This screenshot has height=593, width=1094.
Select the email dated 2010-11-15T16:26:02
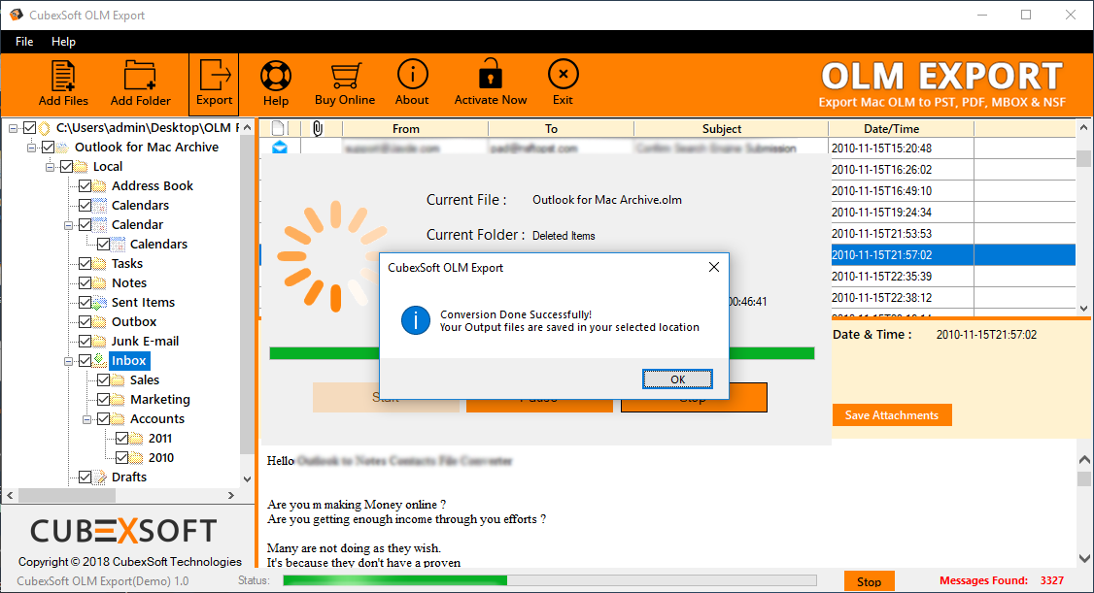tap(881, 169)
